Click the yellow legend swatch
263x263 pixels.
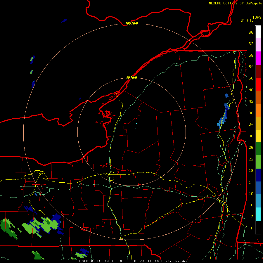258,136
